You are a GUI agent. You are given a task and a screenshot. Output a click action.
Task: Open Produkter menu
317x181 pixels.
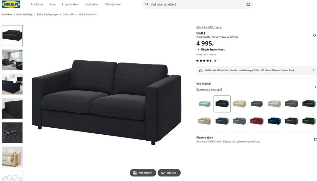(x=37, y=4)
